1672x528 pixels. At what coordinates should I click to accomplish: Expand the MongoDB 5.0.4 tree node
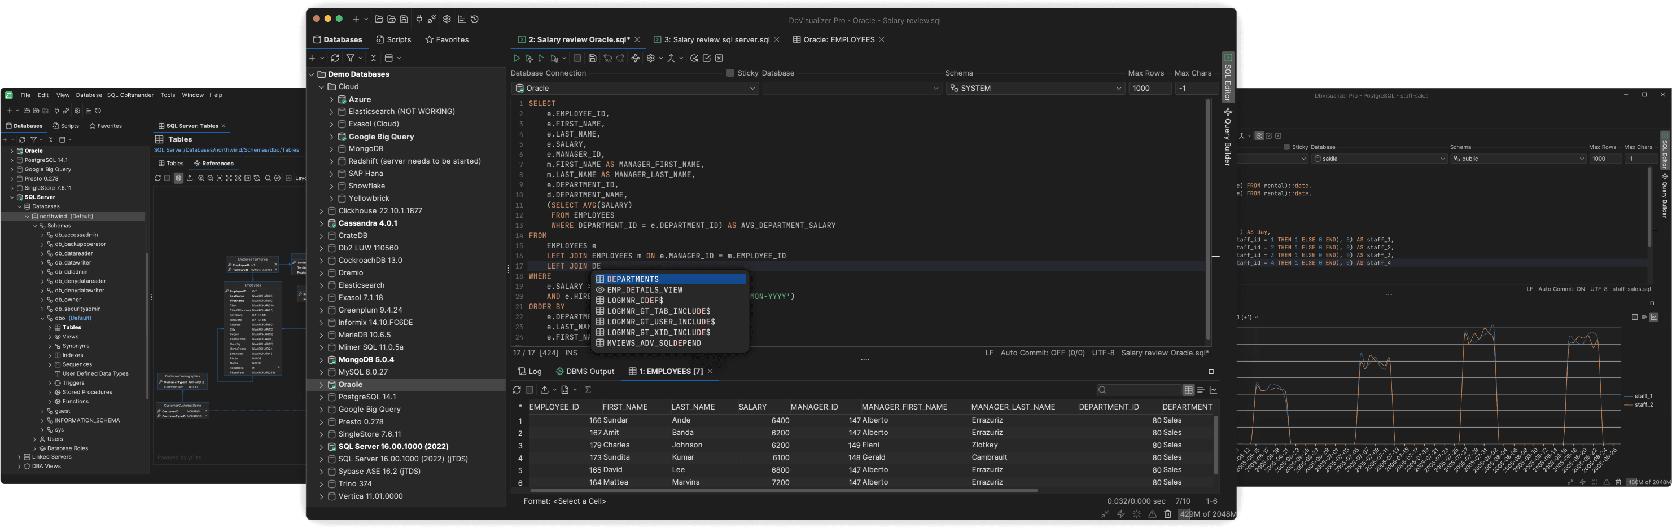321,360
